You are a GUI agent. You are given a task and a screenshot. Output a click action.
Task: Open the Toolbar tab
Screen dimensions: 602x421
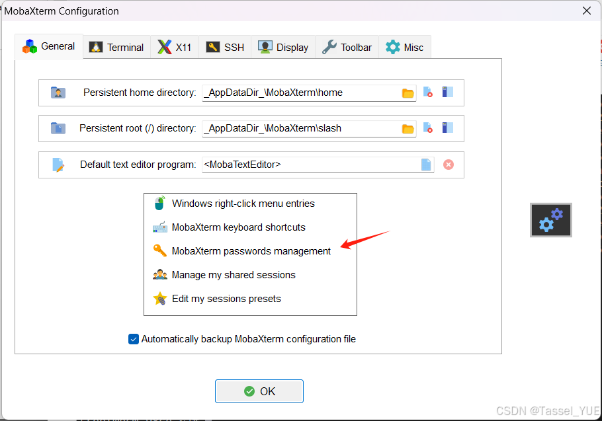coord(347,47)
